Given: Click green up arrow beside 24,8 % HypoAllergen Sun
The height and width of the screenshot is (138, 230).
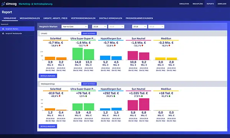Looking at the screenshot, I should 114,96.
